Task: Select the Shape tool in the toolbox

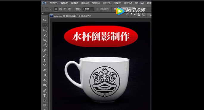Action: click(x=44, y=105)
